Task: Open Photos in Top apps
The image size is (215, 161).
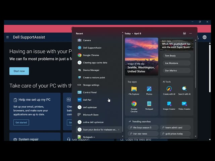Action: tap(149, 91)
